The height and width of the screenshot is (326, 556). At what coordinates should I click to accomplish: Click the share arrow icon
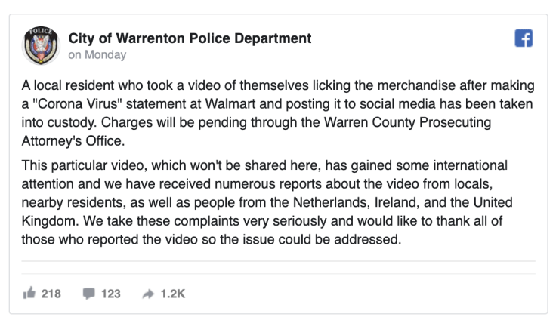tap(148, 294)
